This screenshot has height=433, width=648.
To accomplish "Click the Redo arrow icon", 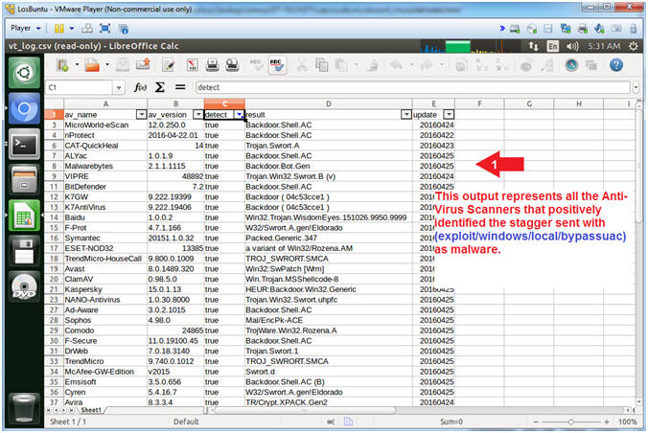I will (x=427, y=65).
